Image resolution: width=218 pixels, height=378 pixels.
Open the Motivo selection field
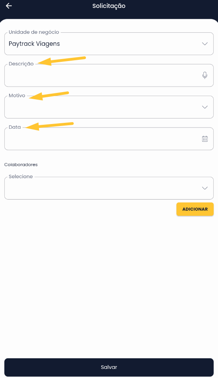coord(109,107)
